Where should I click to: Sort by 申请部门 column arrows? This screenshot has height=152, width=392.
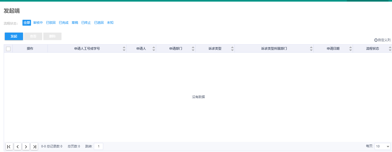pos(193,49)
